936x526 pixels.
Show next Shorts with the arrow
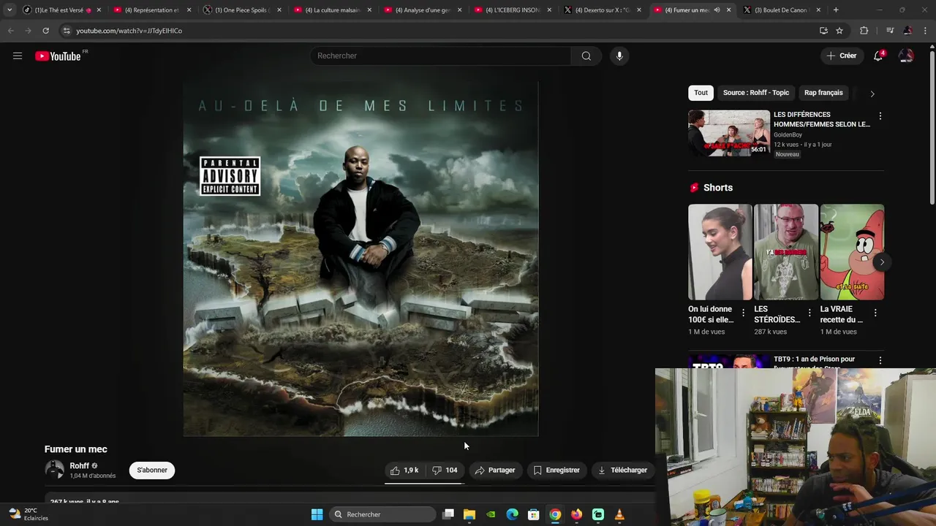pos(882,262)
